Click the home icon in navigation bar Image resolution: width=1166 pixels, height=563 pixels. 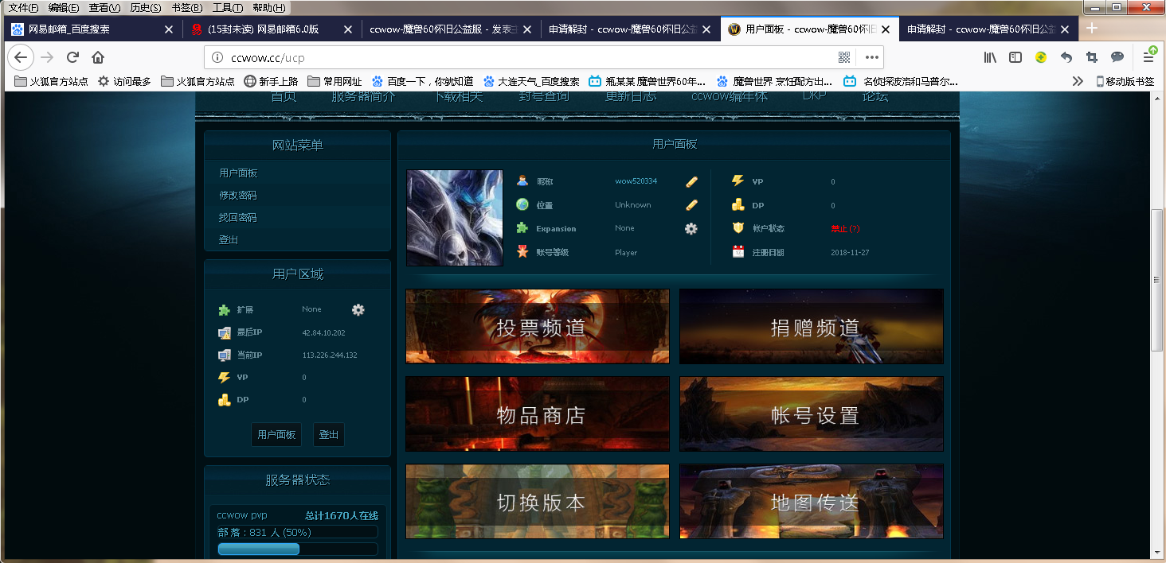[98, 57]
